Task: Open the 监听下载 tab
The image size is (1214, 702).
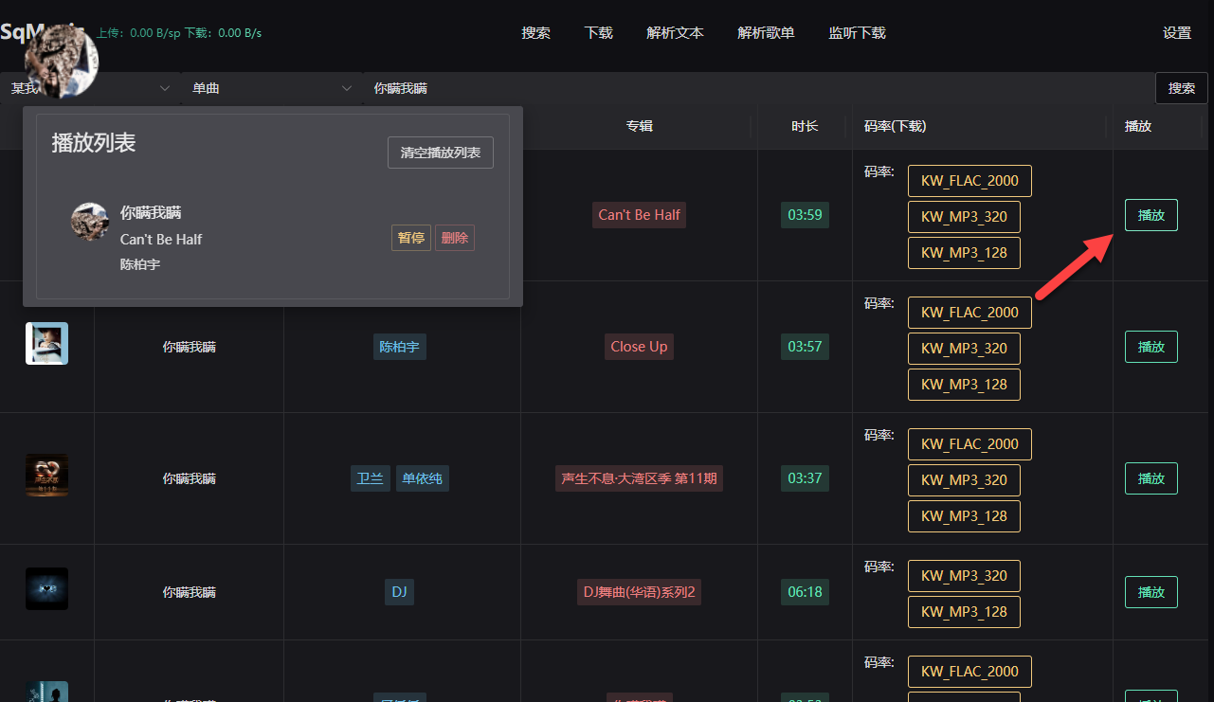Action: [857, 33]
